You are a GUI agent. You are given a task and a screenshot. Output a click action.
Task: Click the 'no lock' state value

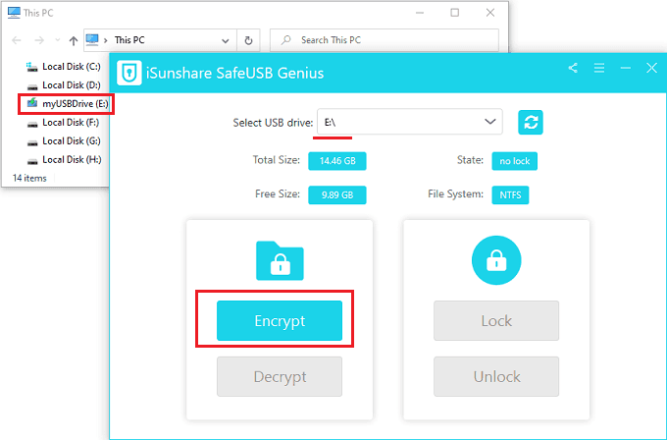coord(515,161)
